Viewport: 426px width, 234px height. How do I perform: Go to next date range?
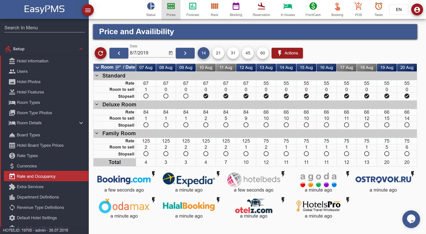coord(185,53)
